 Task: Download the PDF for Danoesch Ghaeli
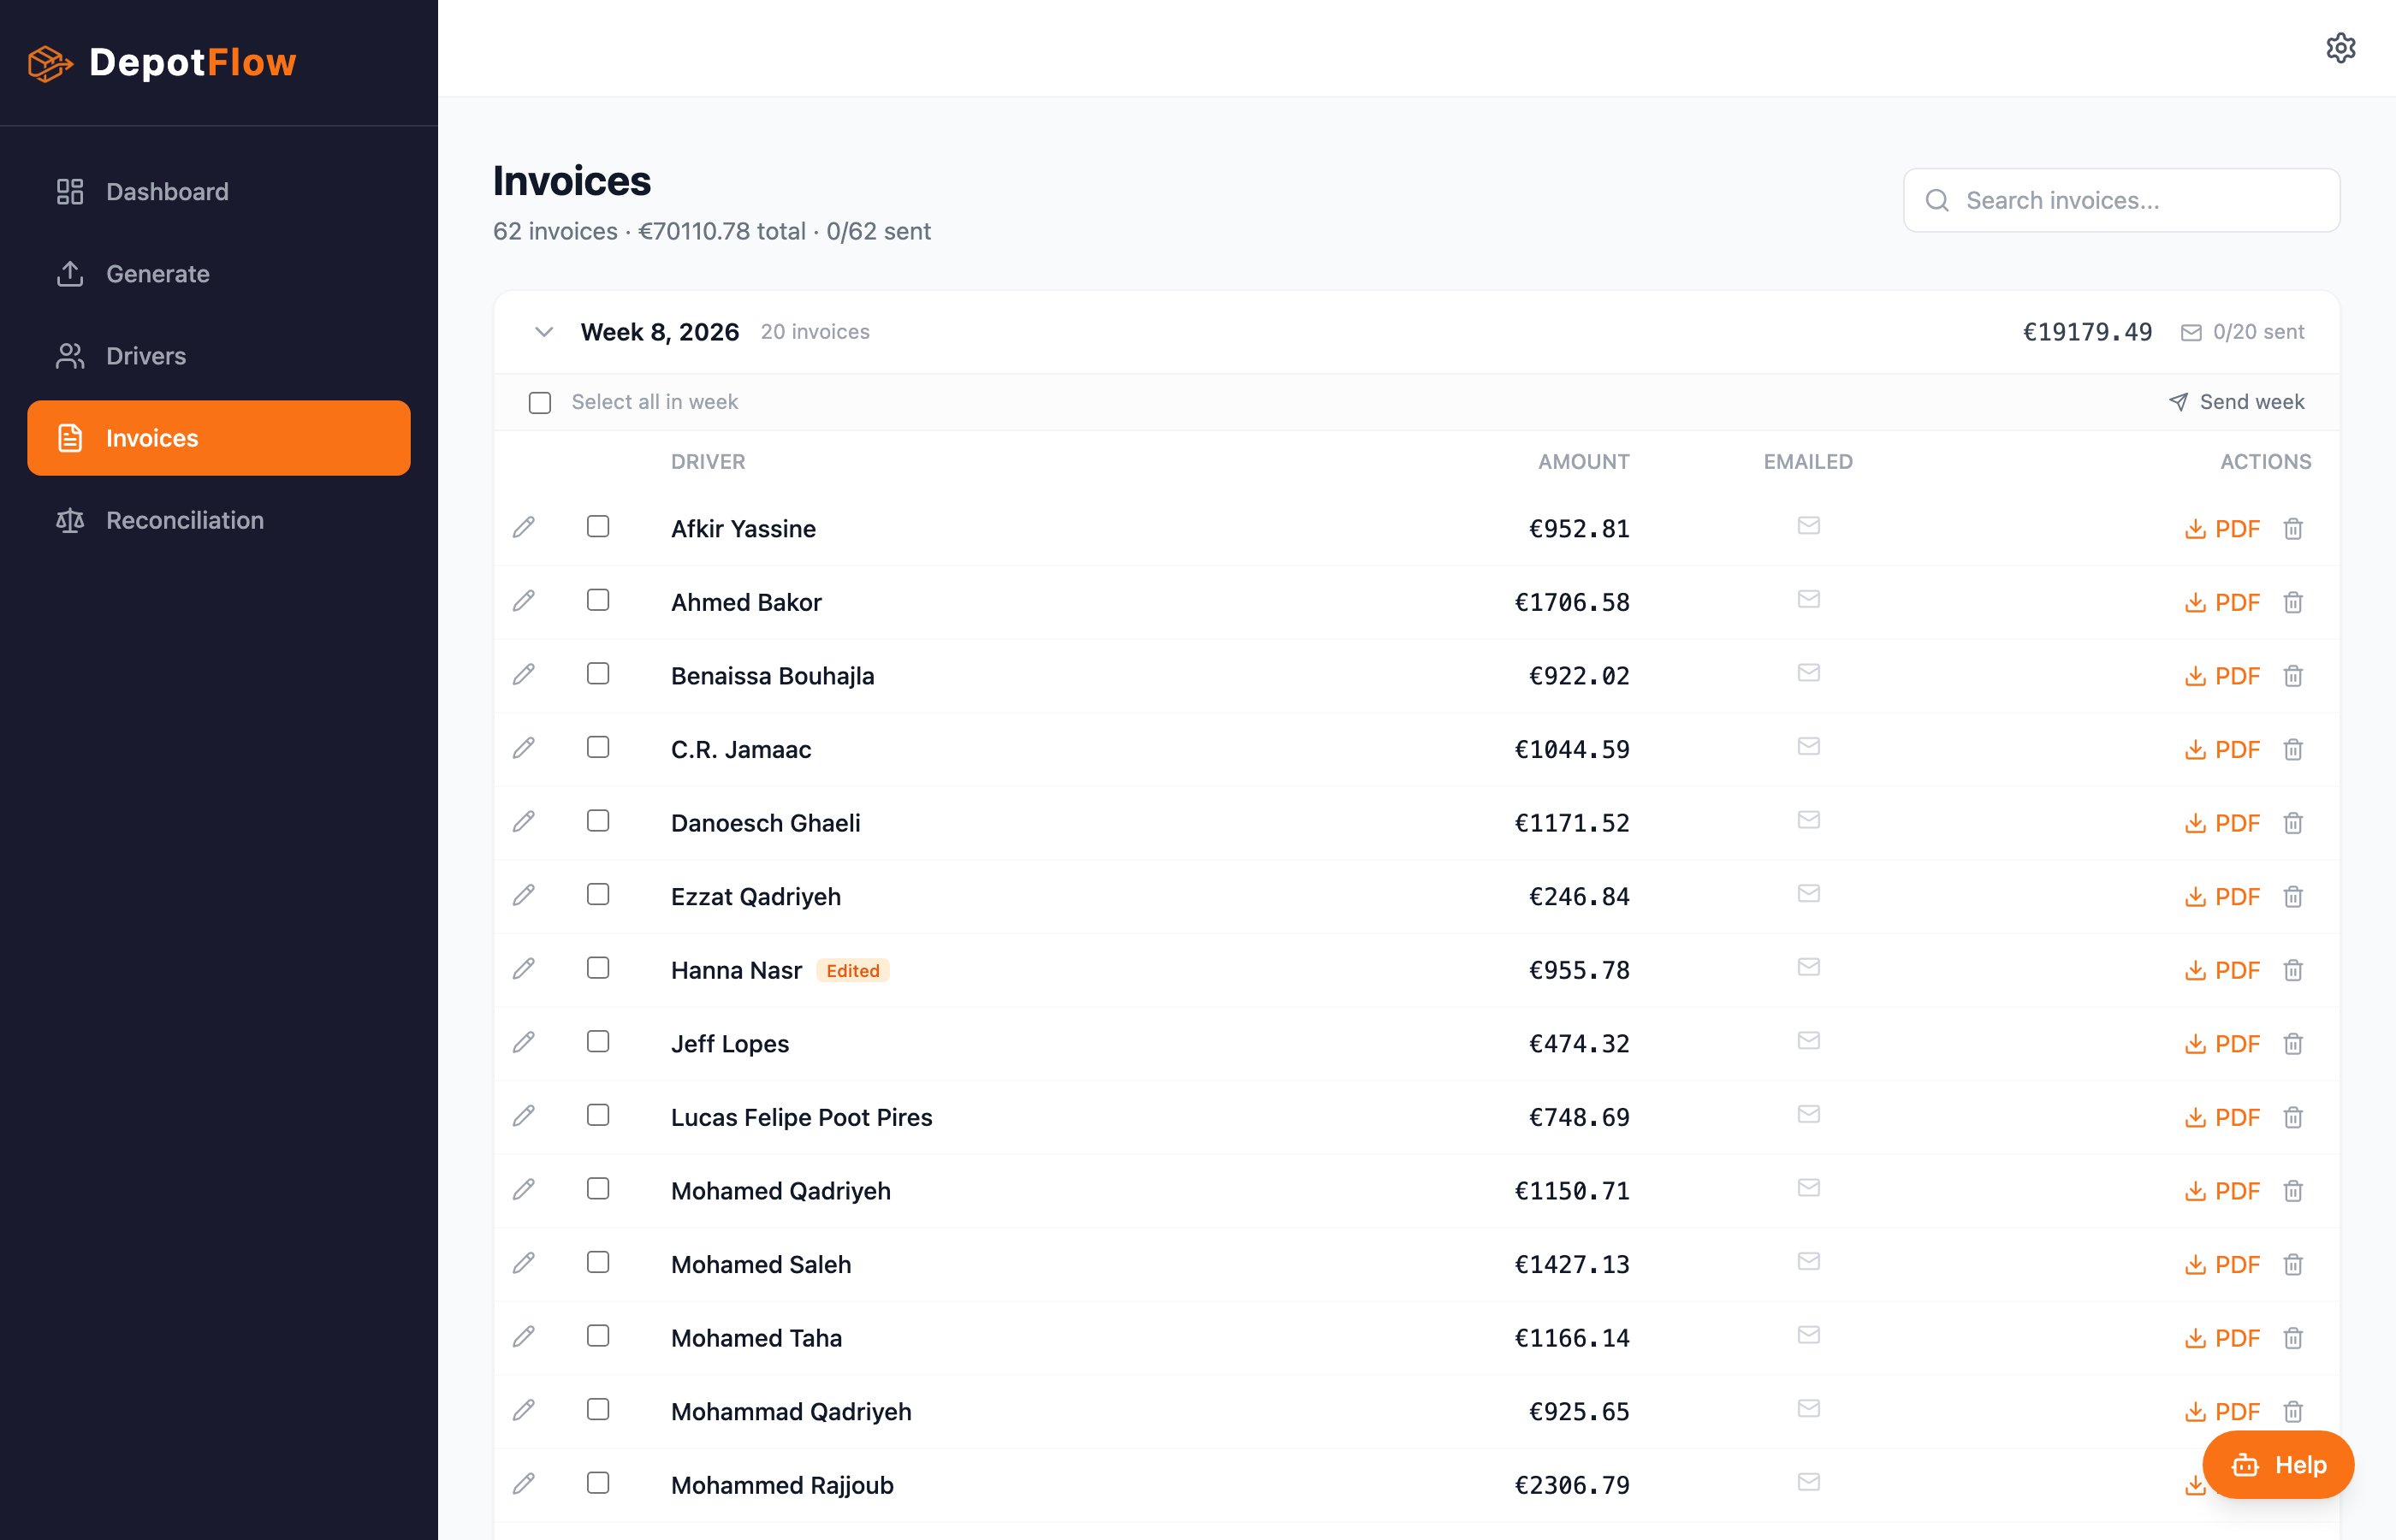click(2222, 823)
